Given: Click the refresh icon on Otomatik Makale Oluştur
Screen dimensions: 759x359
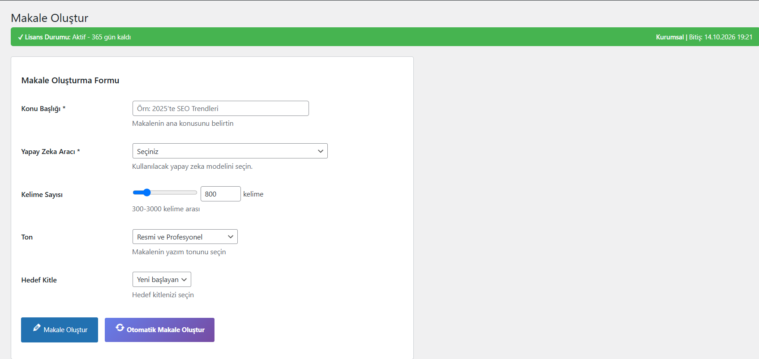Looking at the screenshot, I should pyautogui.click(x=120, y=328).
